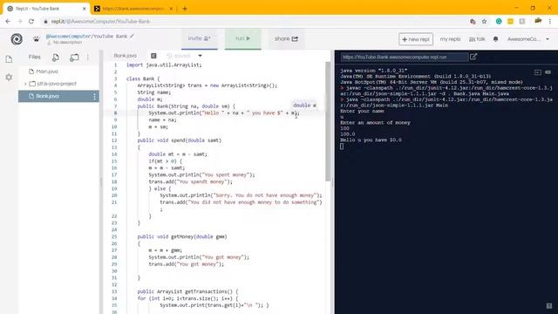The height and width of the screenshot is (314, 558).
Task: Expand the jdt.ls-java-project folder
Action: tap(25, 84)
